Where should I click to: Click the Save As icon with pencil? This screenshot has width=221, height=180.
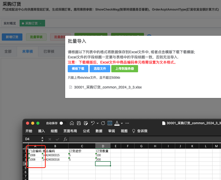tap(86, 123)
